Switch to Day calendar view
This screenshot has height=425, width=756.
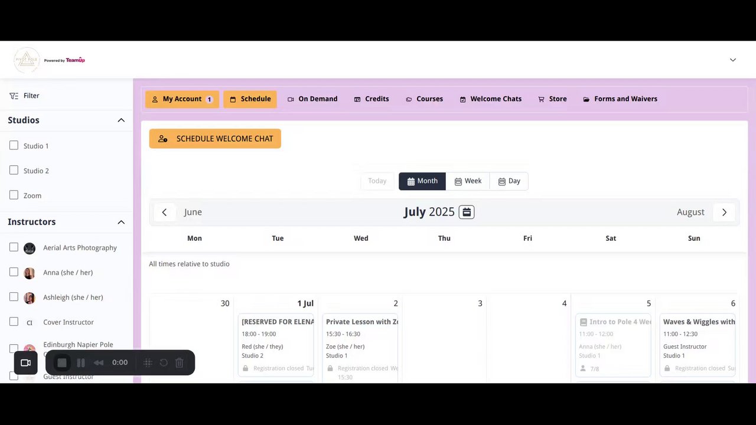click(509, 181)
